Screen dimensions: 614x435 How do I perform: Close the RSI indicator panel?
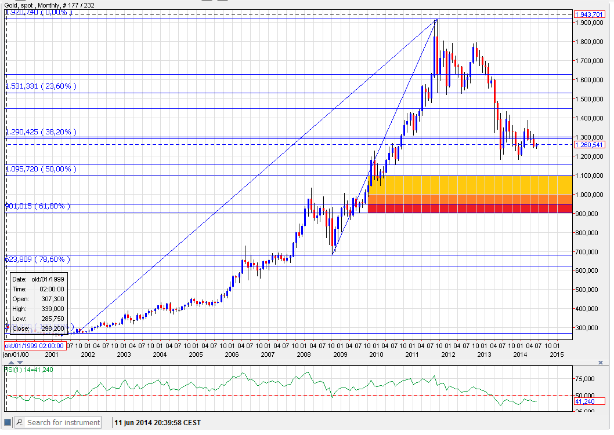pos(600,361)
